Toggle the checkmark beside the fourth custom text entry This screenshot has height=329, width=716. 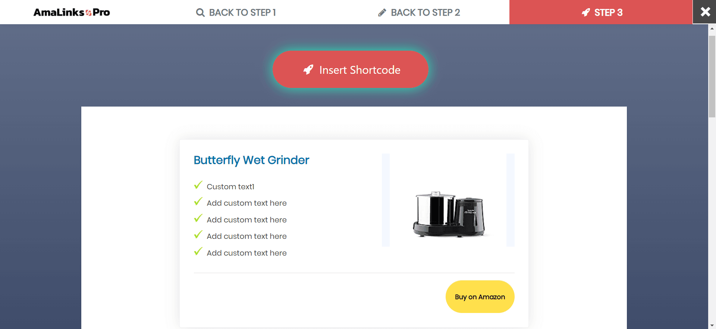198,235
